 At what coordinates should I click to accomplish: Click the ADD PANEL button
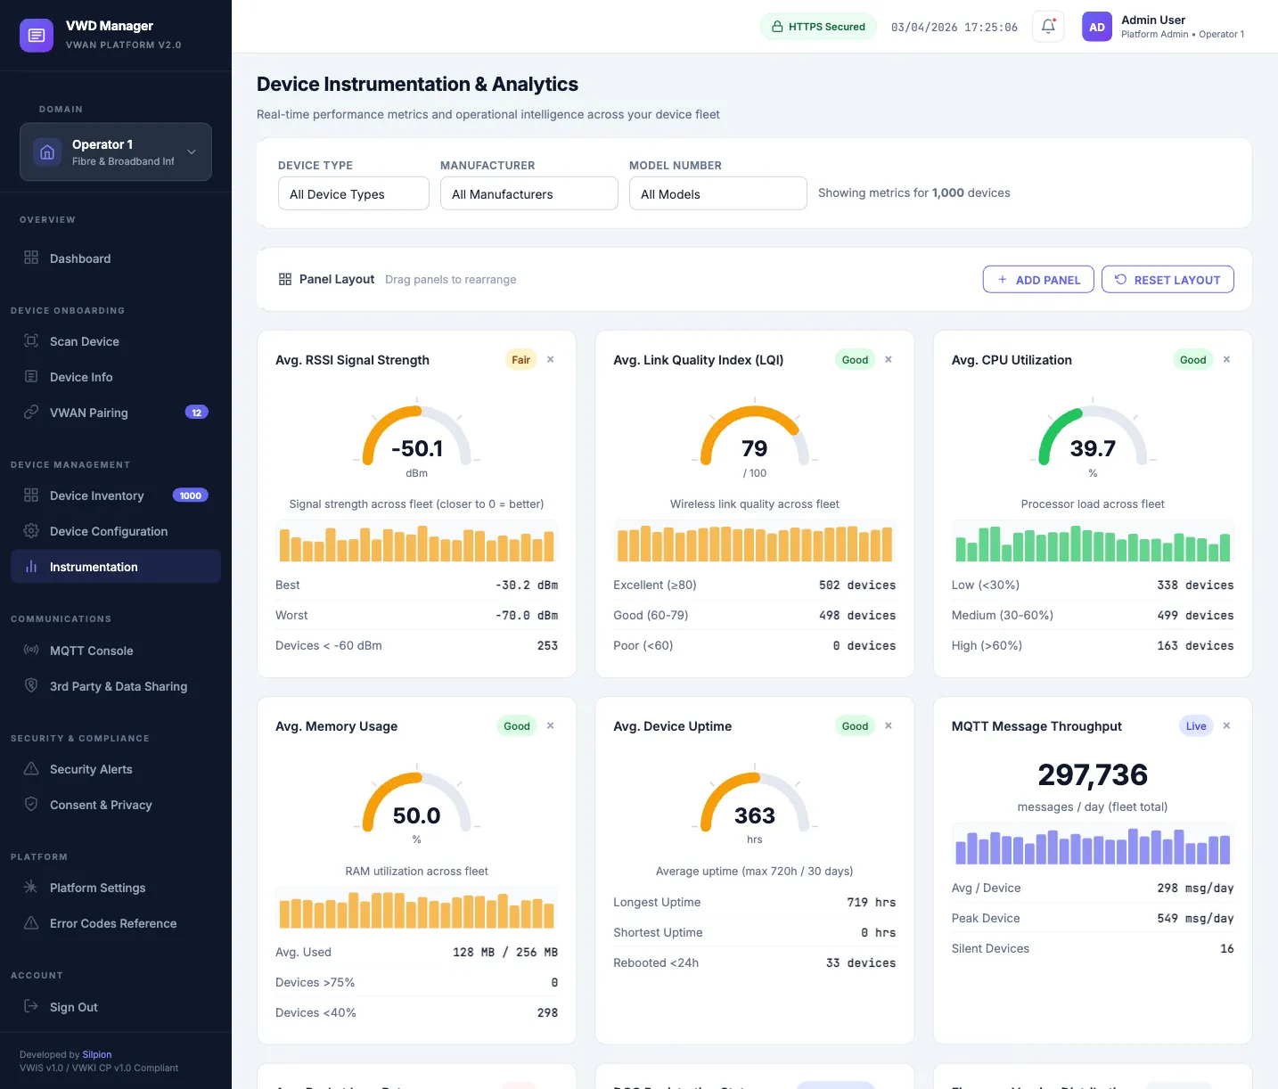1038,279
